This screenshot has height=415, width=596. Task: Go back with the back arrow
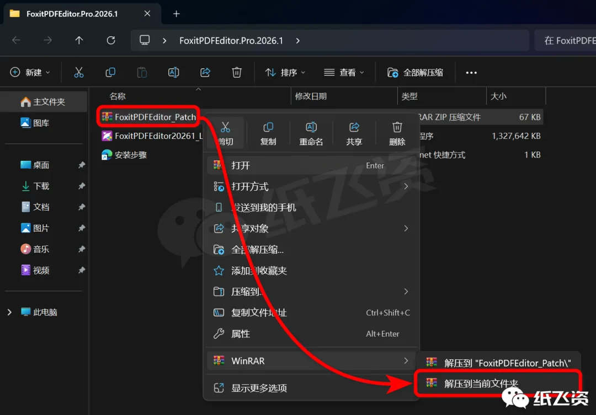pos(17,40)
